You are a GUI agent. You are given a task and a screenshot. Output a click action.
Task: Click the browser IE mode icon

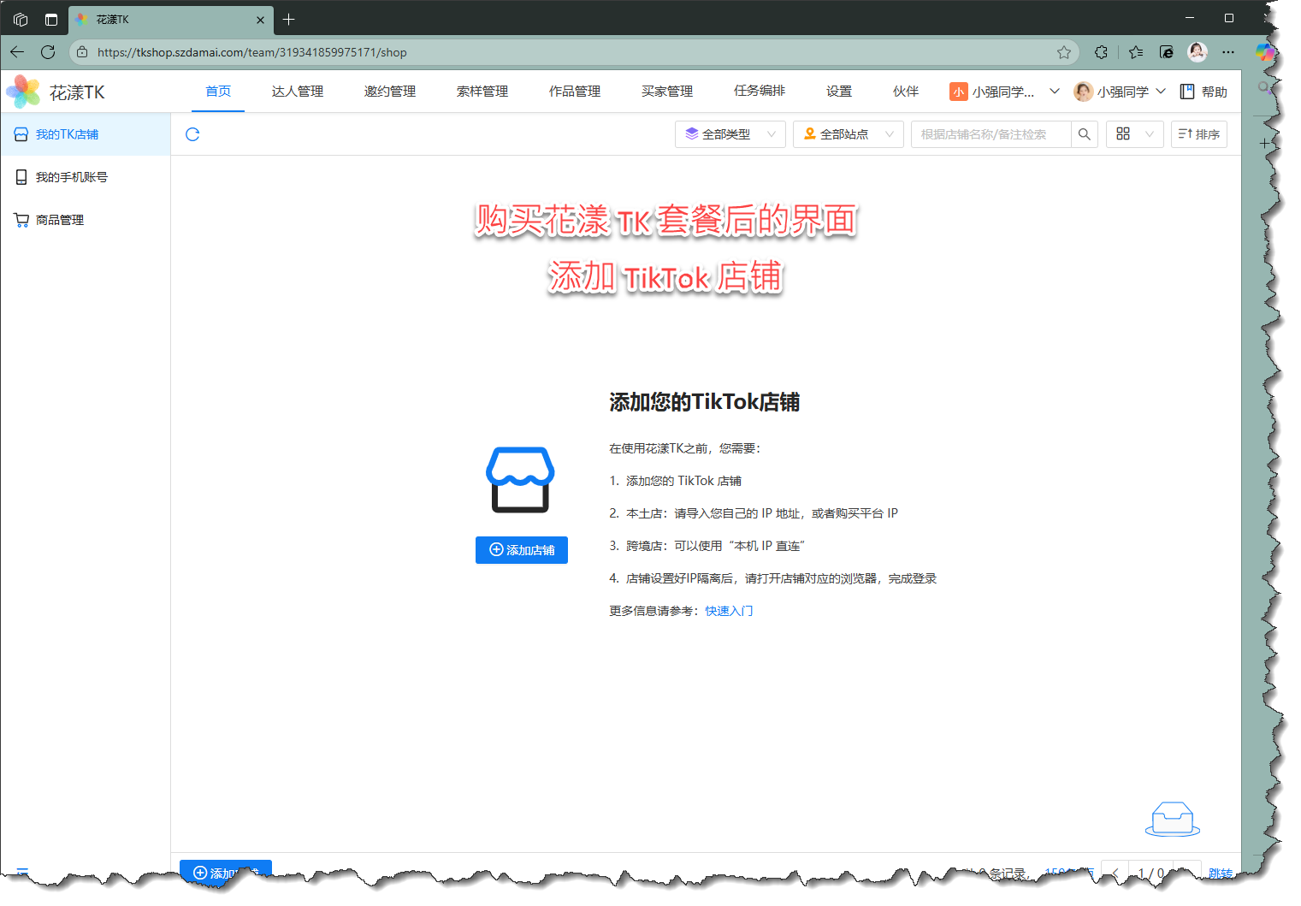pyautogui.click(x=1167, y=52)
